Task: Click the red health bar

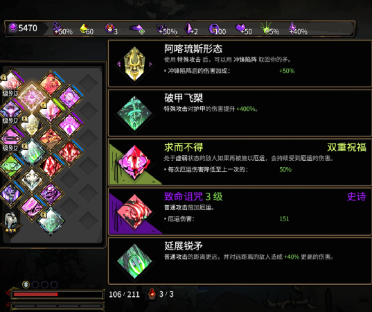Action: tap(35, 295)
